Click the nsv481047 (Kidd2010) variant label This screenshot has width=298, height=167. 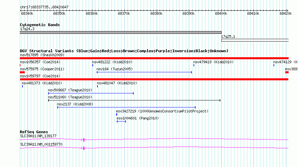click(117, 83)
